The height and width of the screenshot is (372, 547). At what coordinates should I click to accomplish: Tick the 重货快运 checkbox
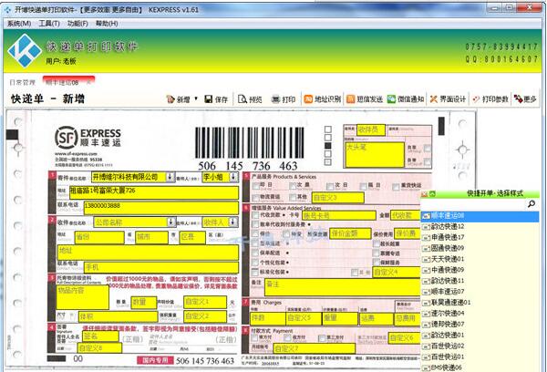coord(396,186)
